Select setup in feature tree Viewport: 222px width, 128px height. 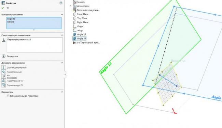point(80,30)
